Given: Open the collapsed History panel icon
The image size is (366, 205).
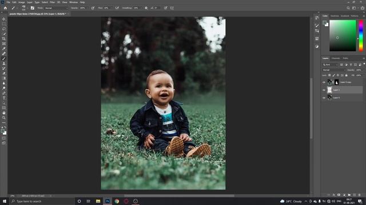Looking at the screenshot, I should click(317, 18).
